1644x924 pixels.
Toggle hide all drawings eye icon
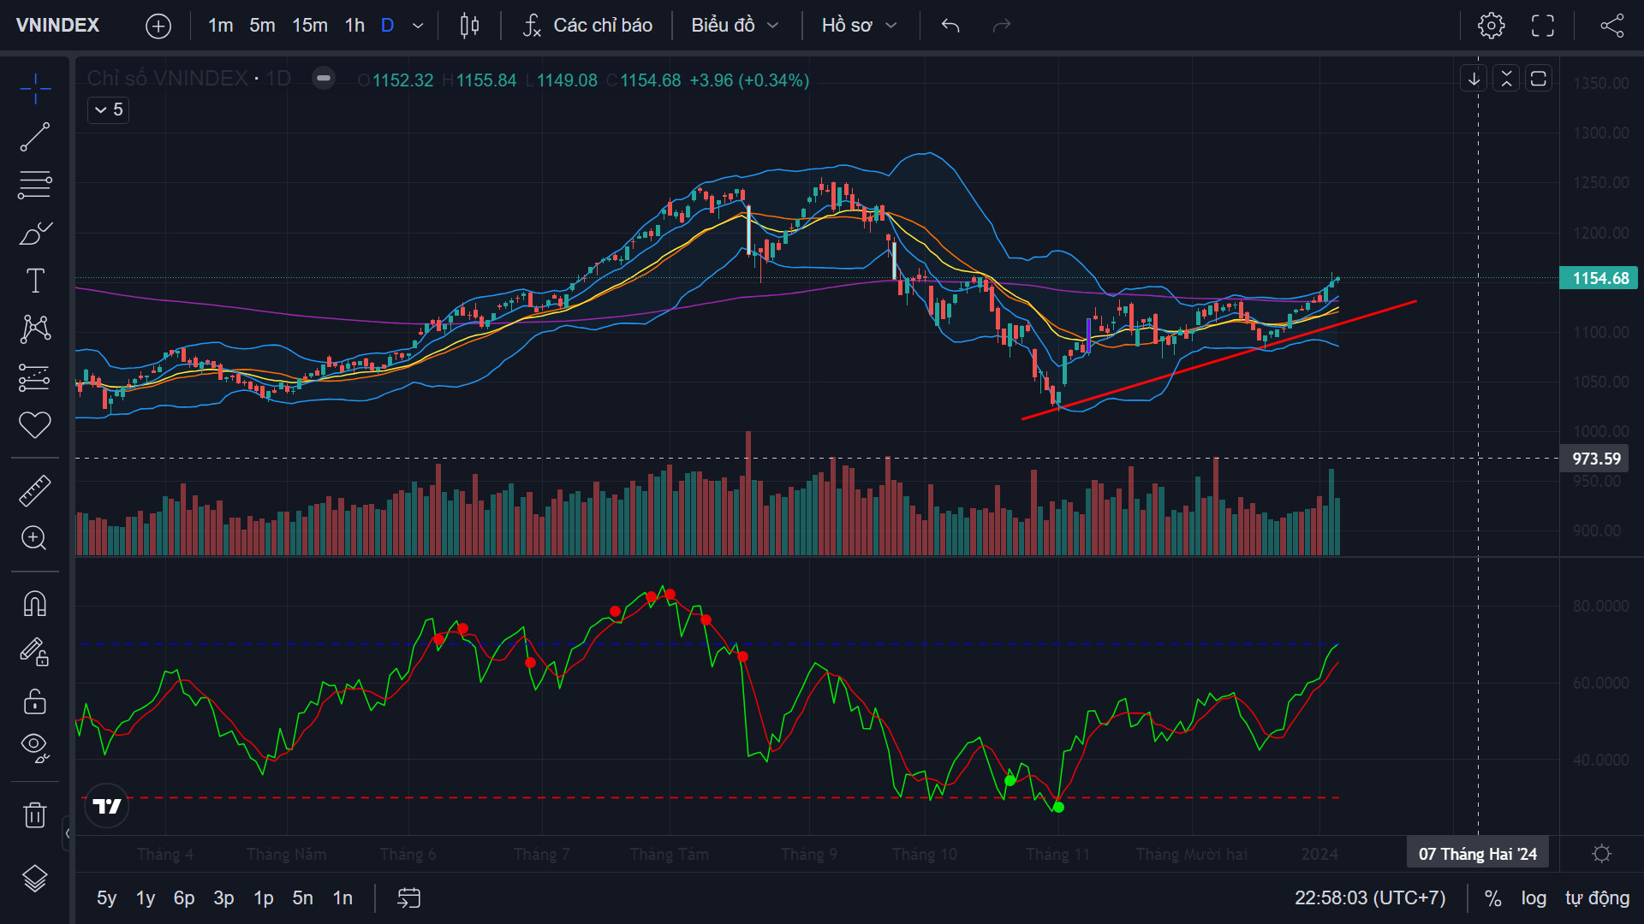coord(35,749)
